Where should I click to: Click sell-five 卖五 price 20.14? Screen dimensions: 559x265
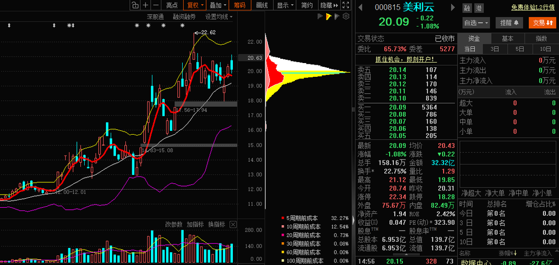398,70
